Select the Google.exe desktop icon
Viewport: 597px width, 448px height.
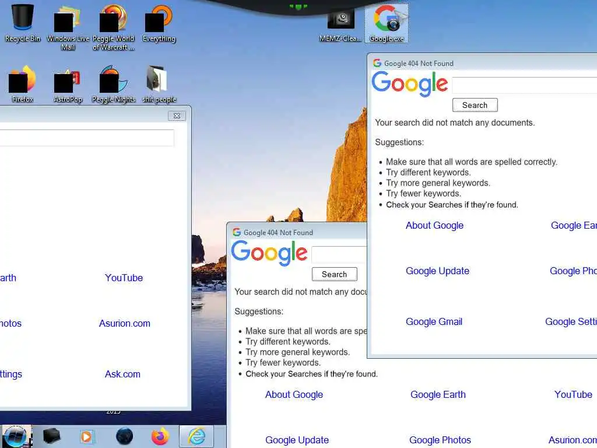[x=387, y=23]
